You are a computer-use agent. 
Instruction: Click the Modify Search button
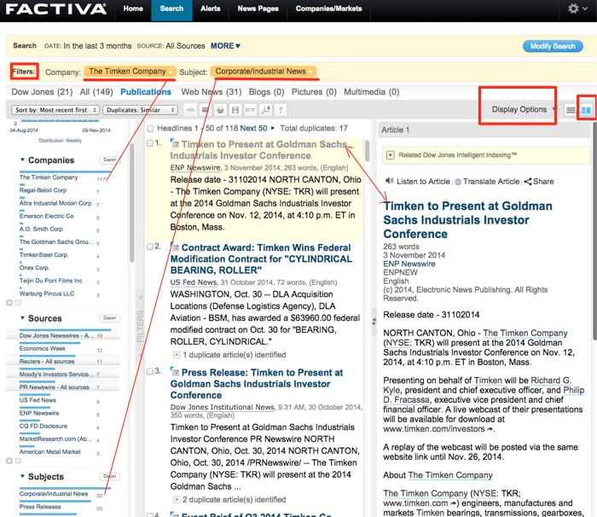pos(553,46)
